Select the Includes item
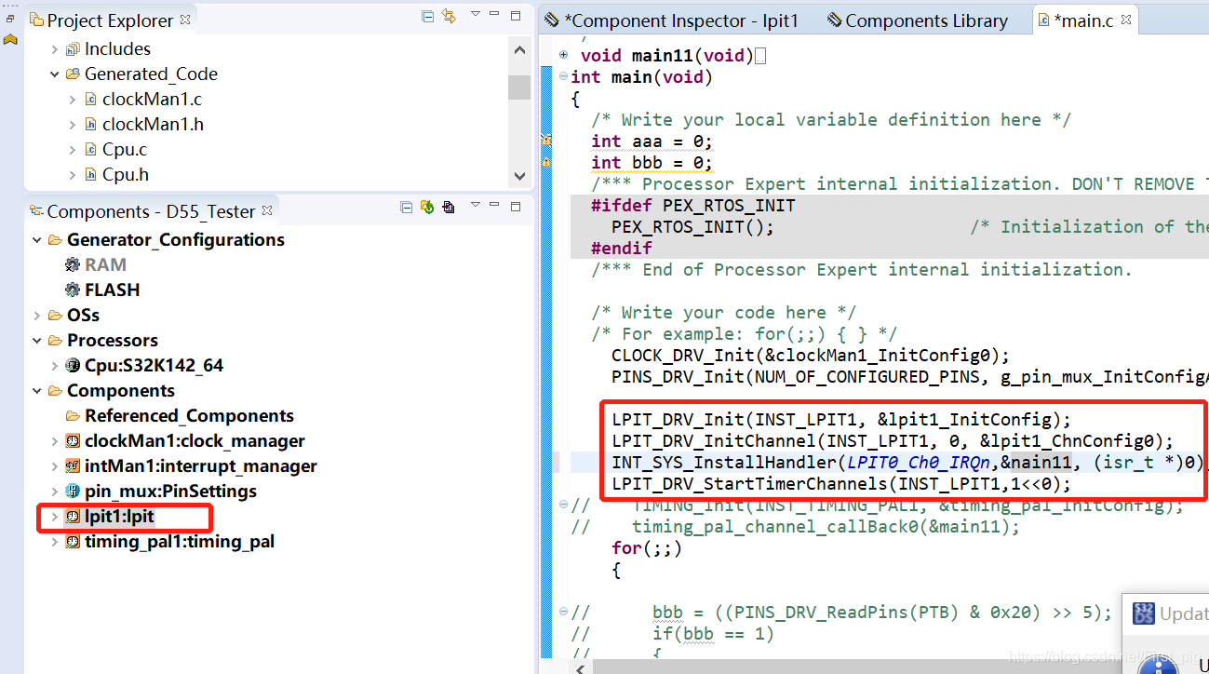Viewport: 1209px width, 674px height. pyautogui.click(x=117, y=49)
